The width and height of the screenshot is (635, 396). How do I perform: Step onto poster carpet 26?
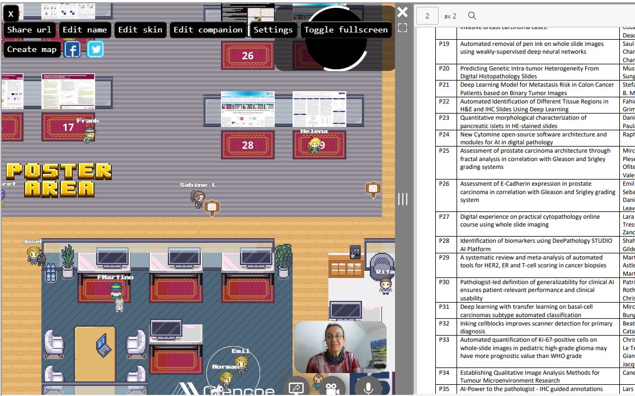pyautogui.click(x=248, y=55)
